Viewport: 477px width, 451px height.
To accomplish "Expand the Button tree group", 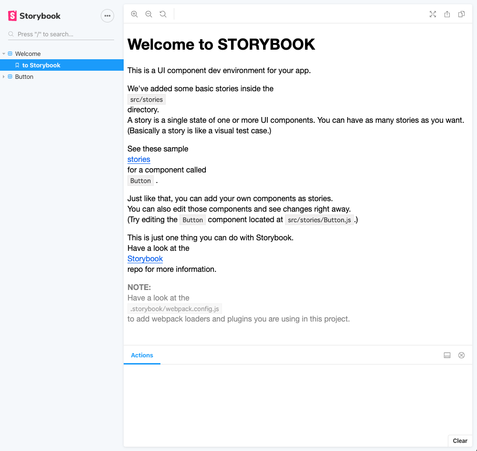I will coord(4,77).
